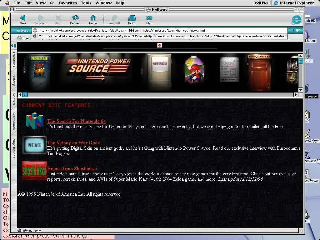Screen dimensions: 320x240
Task: Open the Favorites side tab
Action: pyautogui.click(x=14, y=60)
